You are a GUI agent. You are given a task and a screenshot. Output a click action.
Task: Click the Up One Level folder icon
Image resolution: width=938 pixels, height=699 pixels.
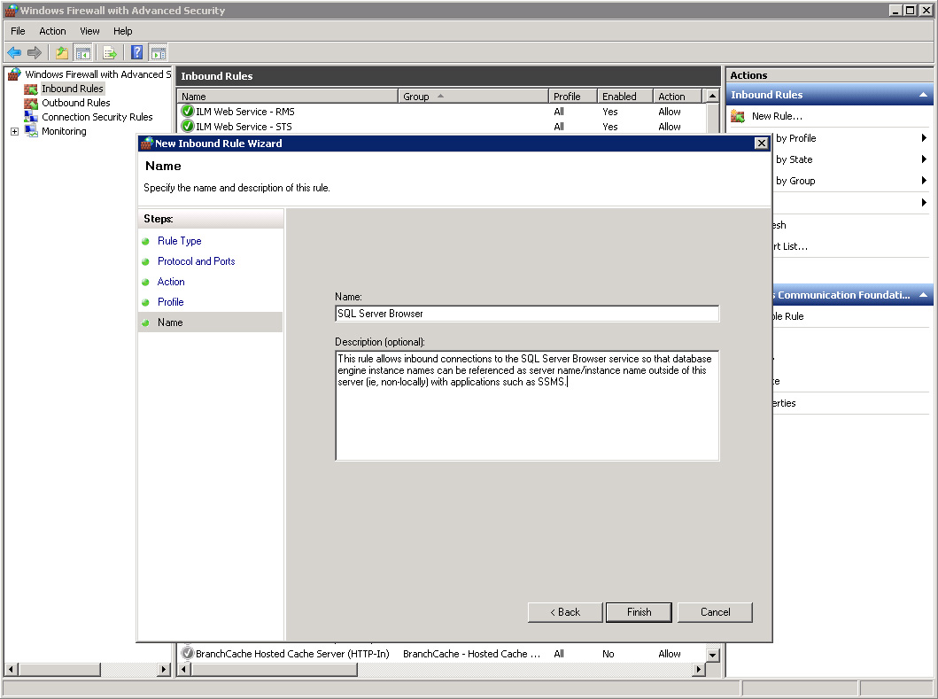(62, 52)
